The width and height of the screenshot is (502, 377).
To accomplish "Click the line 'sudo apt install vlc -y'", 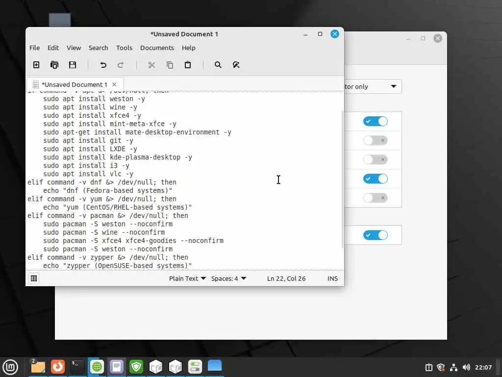I will click(88, 174).
